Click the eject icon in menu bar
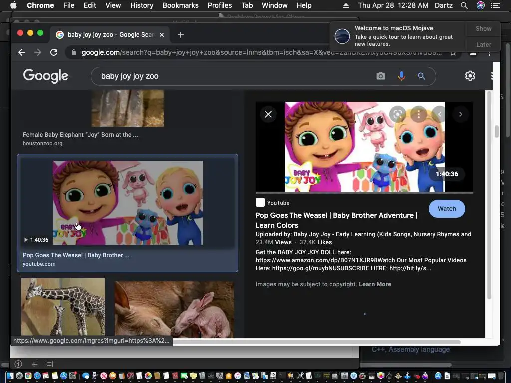The width and height of the screenshot is (511, 383). point(346,5)
